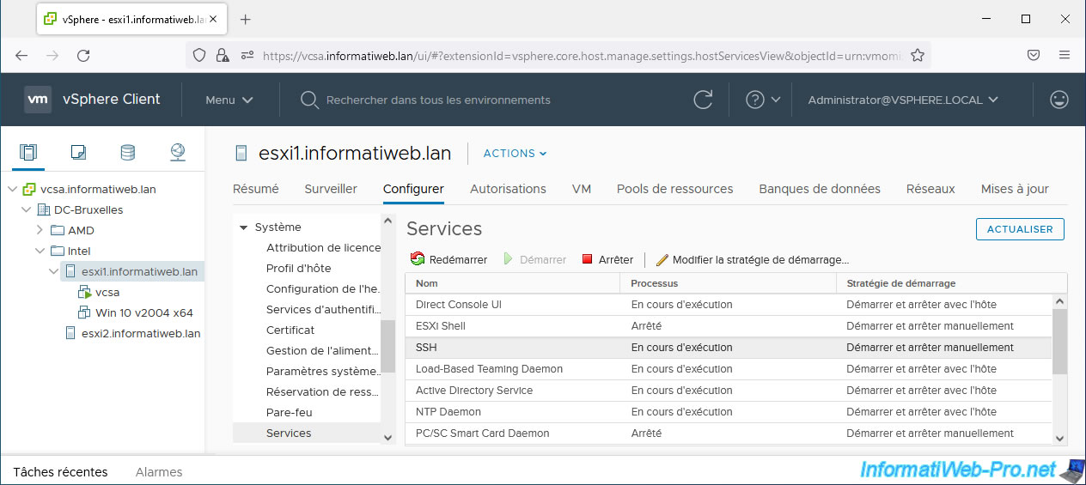Click the vm logo in header
The height and width of the screenshot is (485, 1086).
pyautogui.click(x=38, y=100)
